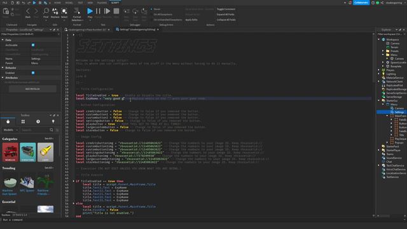
Task: Open the FILE menu
Action: click(5, 3)
